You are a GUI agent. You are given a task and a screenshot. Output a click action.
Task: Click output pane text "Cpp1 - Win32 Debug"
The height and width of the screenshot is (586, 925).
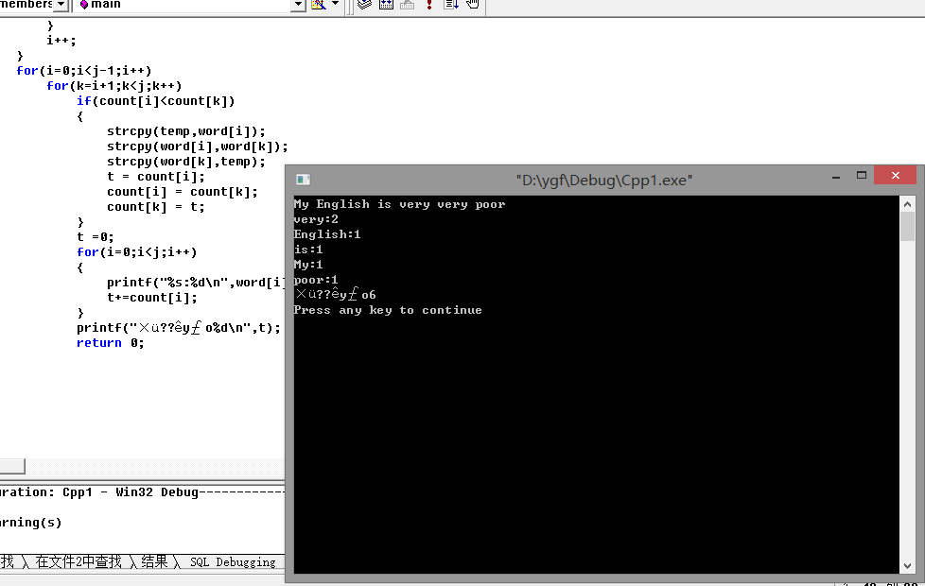point(131,492)
